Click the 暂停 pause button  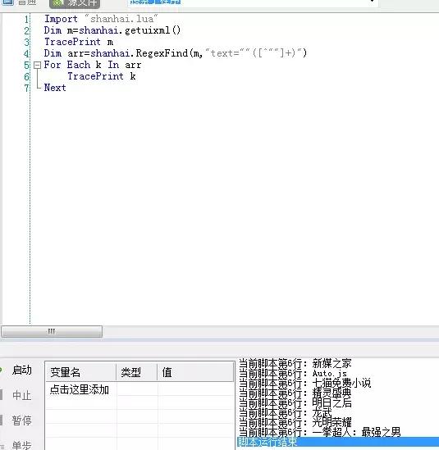(x=22, y=420)
